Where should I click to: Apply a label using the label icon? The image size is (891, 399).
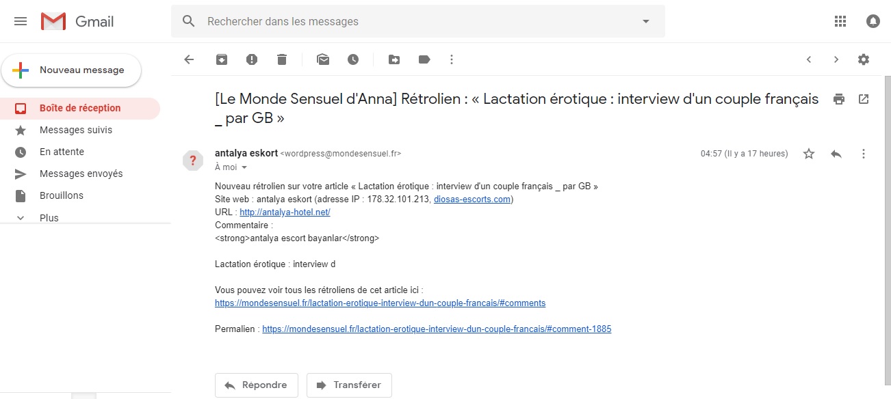click(x=424, y=59)
